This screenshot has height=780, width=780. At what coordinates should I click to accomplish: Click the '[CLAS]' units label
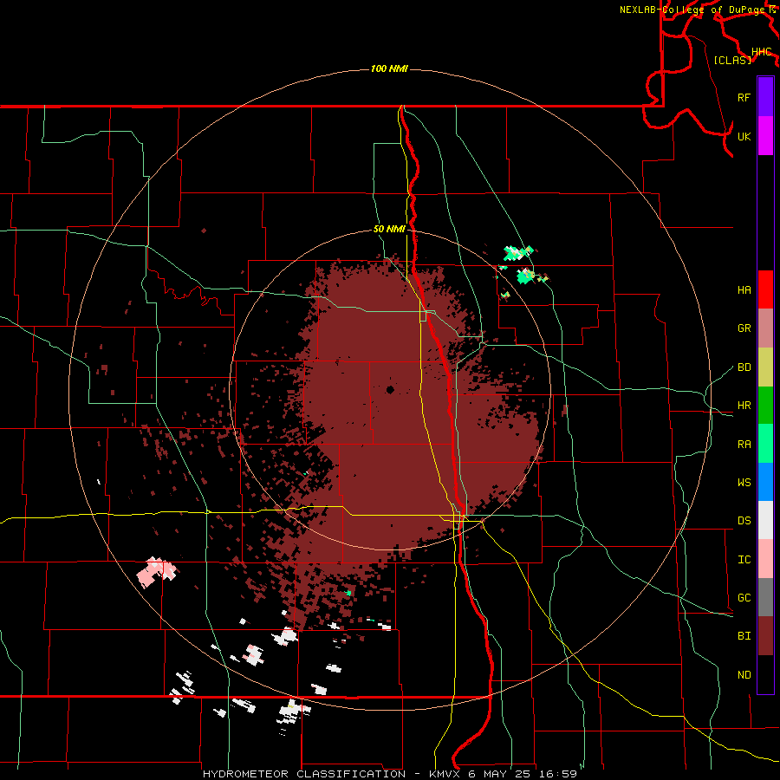[x=732, y=60]
